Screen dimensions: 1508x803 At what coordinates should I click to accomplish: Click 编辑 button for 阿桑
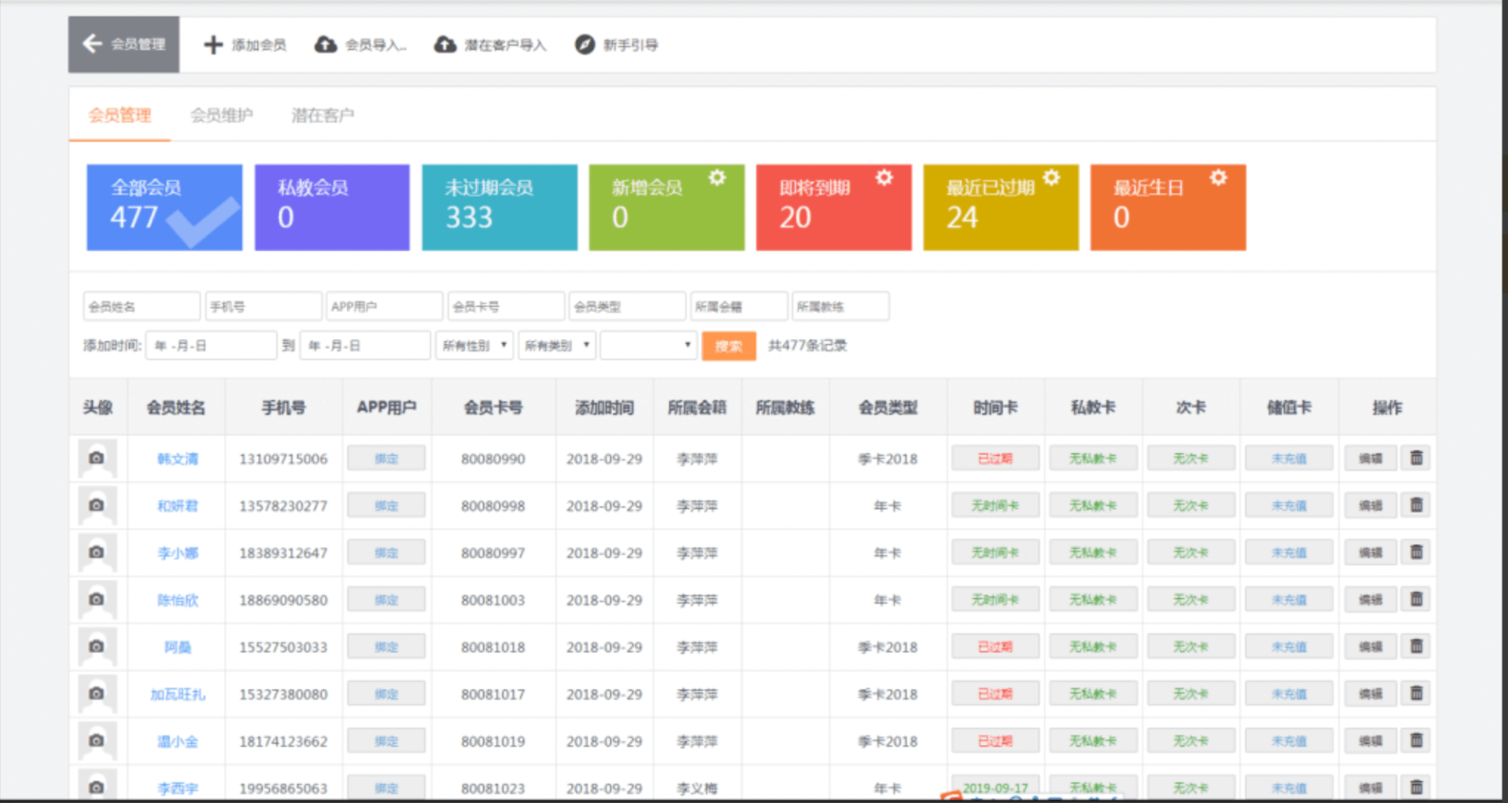coord(1370,647)
